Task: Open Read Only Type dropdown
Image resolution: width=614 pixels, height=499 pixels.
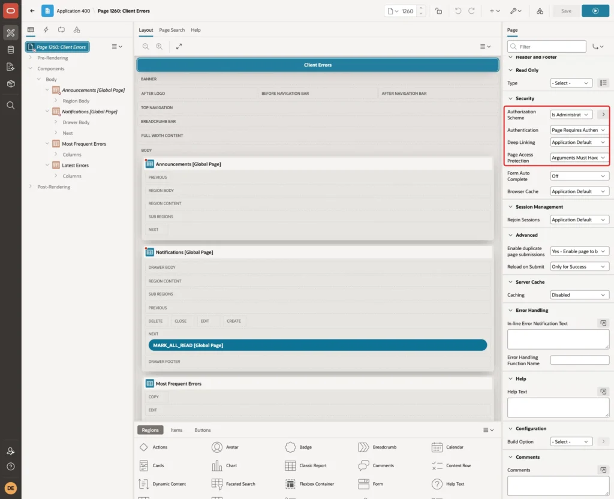Action: tap(571, 83)
